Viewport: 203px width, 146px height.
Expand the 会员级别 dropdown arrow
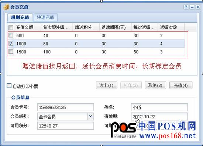[90, 116]
